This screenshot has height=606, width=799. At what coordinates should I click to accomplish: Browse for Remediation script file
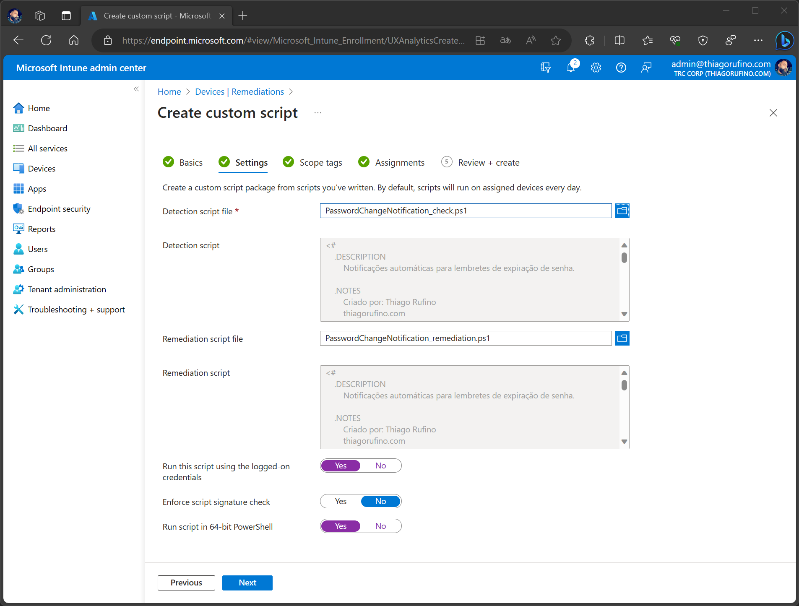coord(622,338)
